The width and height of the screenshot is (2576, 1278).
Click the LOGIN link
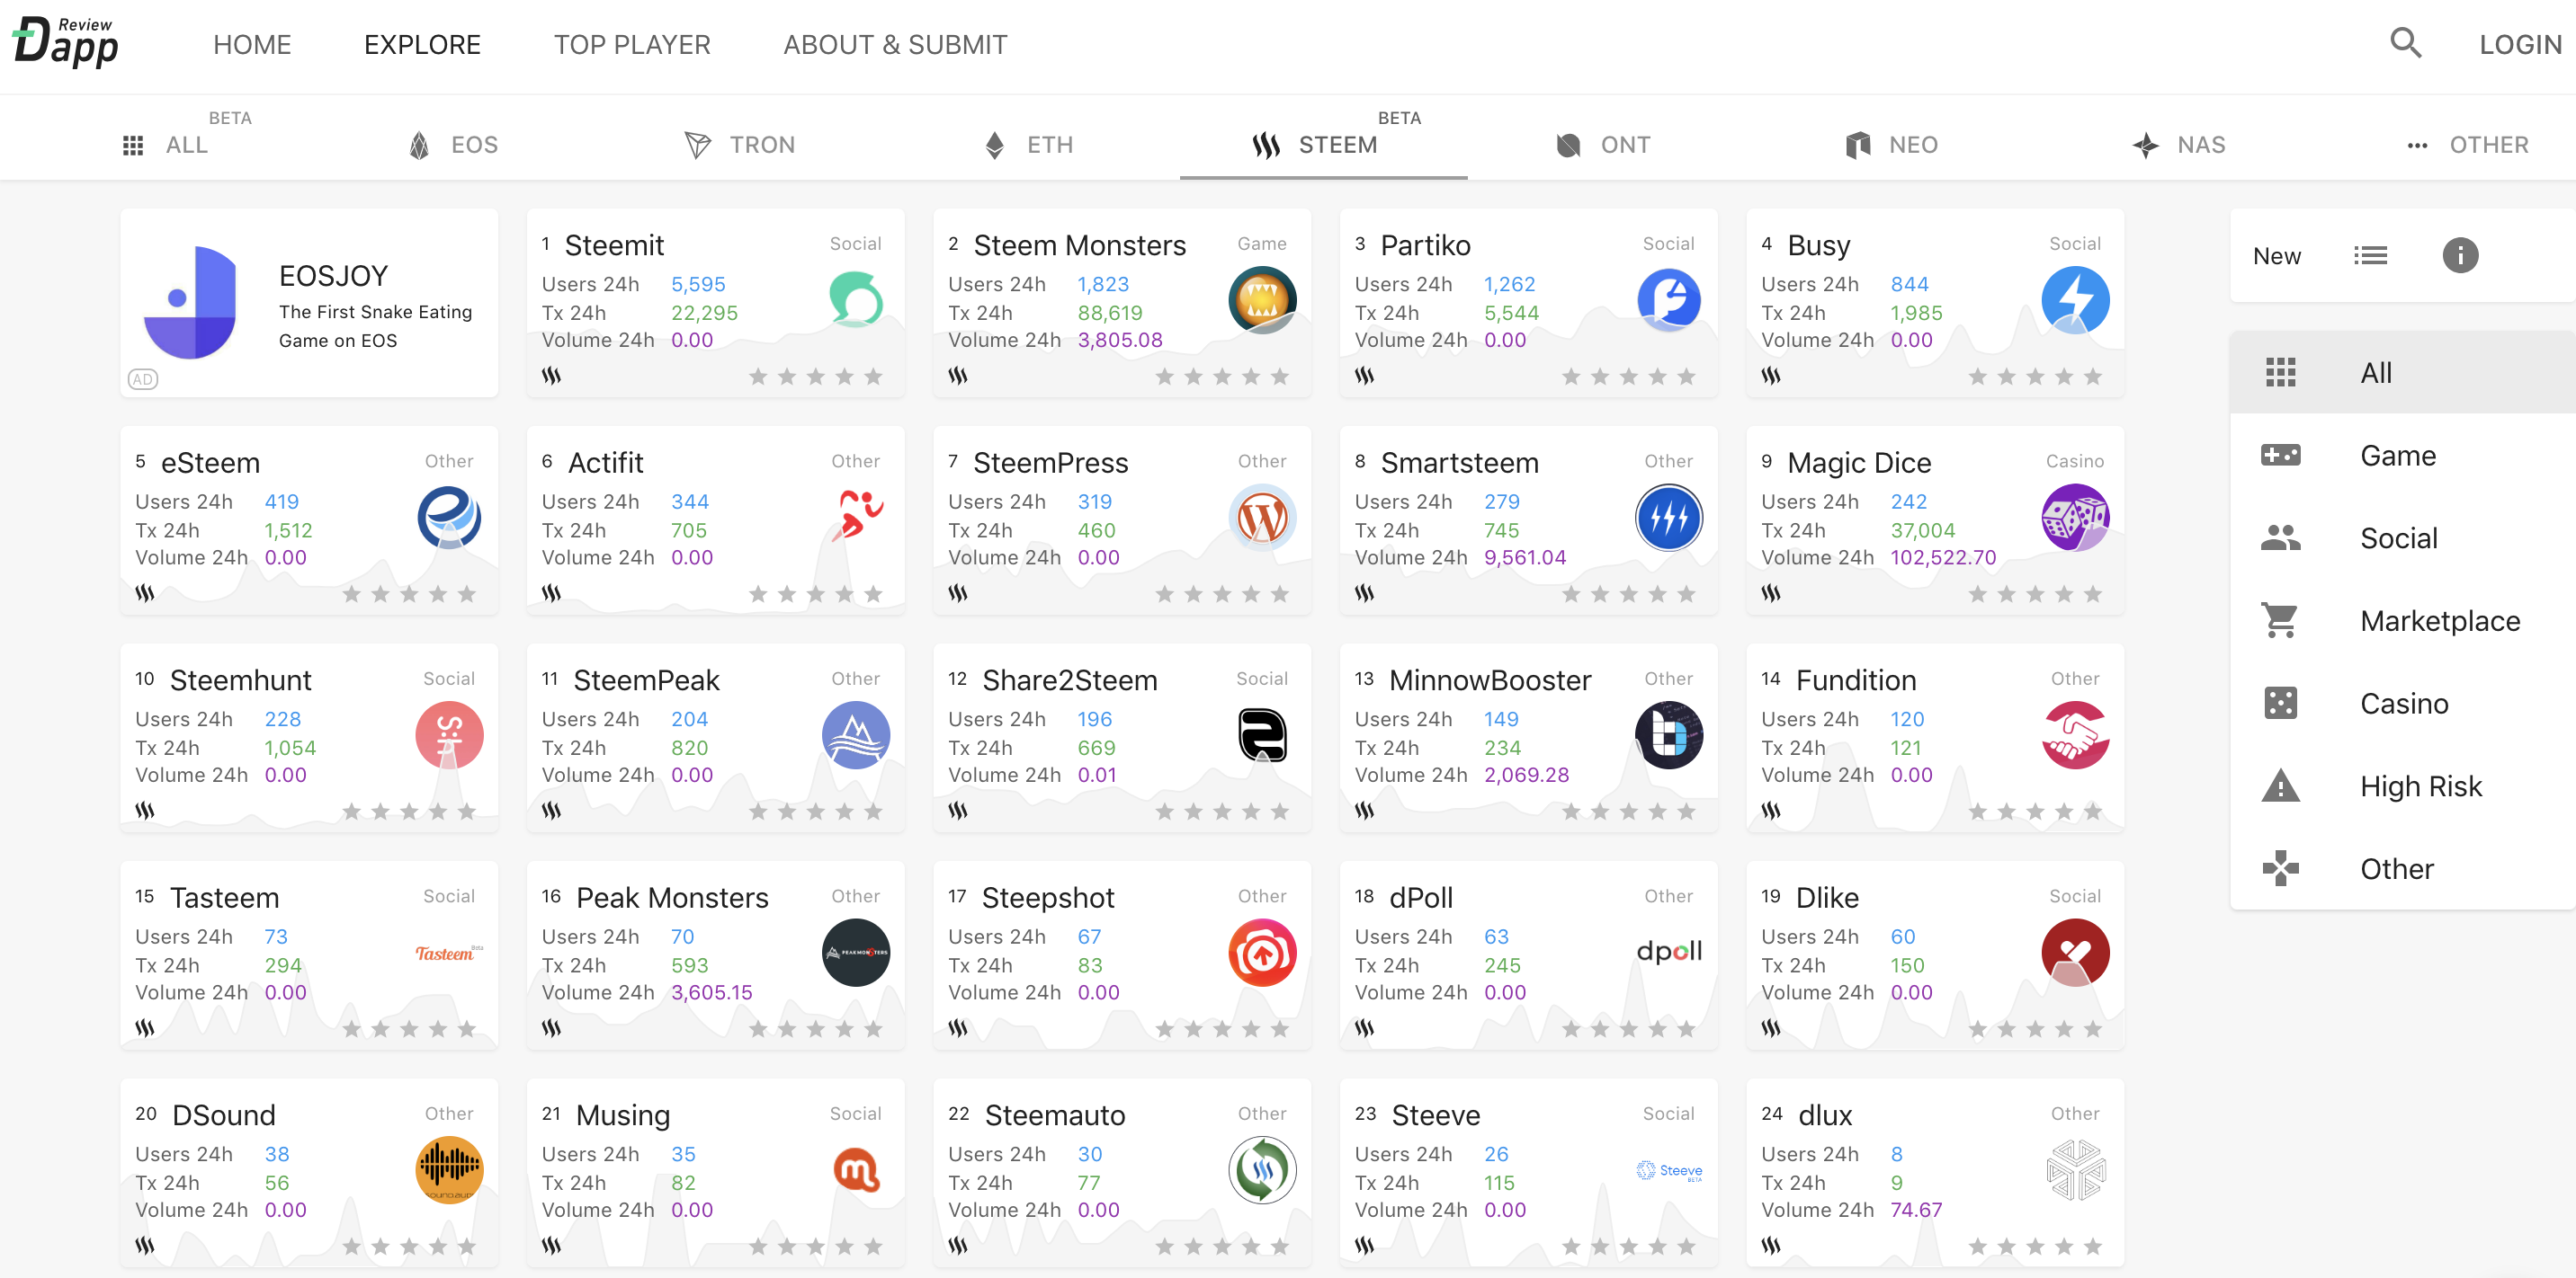(2519, 45)
